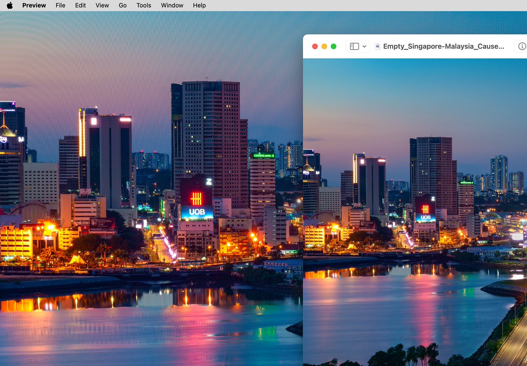The height and width of the screenshot is (366, 527).
Task: Open the Preview application menu
Action: (x=34, y=5)
